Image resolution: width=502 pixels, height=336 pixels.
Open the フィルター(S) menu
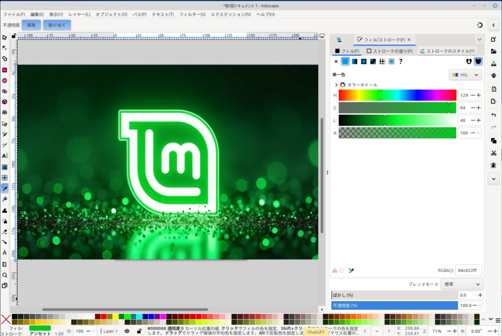[x=192, y=14]
